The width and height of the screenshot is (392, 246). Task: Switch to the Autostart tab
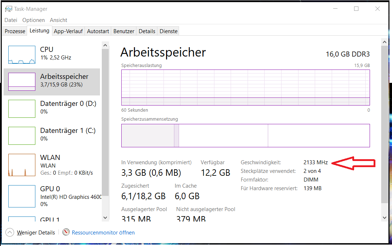click(98, 31)
